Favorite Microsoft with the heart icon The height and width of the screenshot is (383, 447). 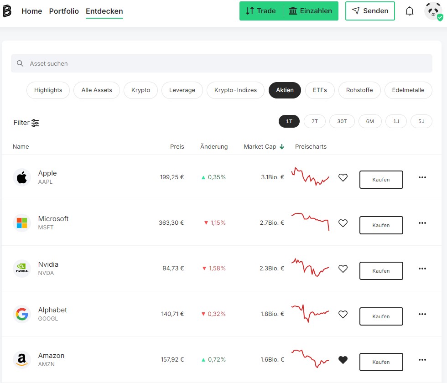tap(343, 223)
